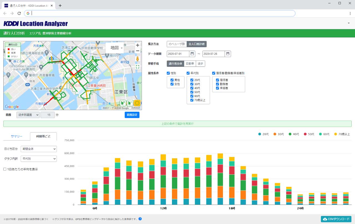The height and width of the screenshot is (224, 355).
Task: Click the KDDI Location Analyzer logo
Action: pyautogui.click(x=35, y=24)
